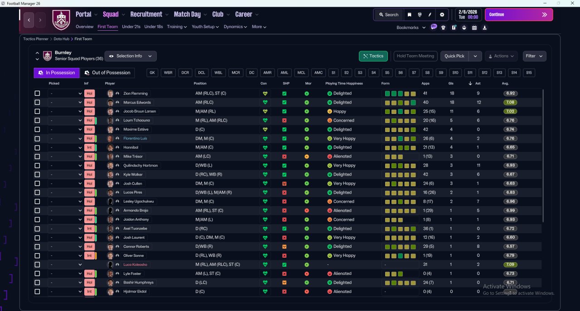This screenshot has width=580, height=311.
Task: Select the checkbox next to Kyle Walker
Action: click(x=37, y=174)
